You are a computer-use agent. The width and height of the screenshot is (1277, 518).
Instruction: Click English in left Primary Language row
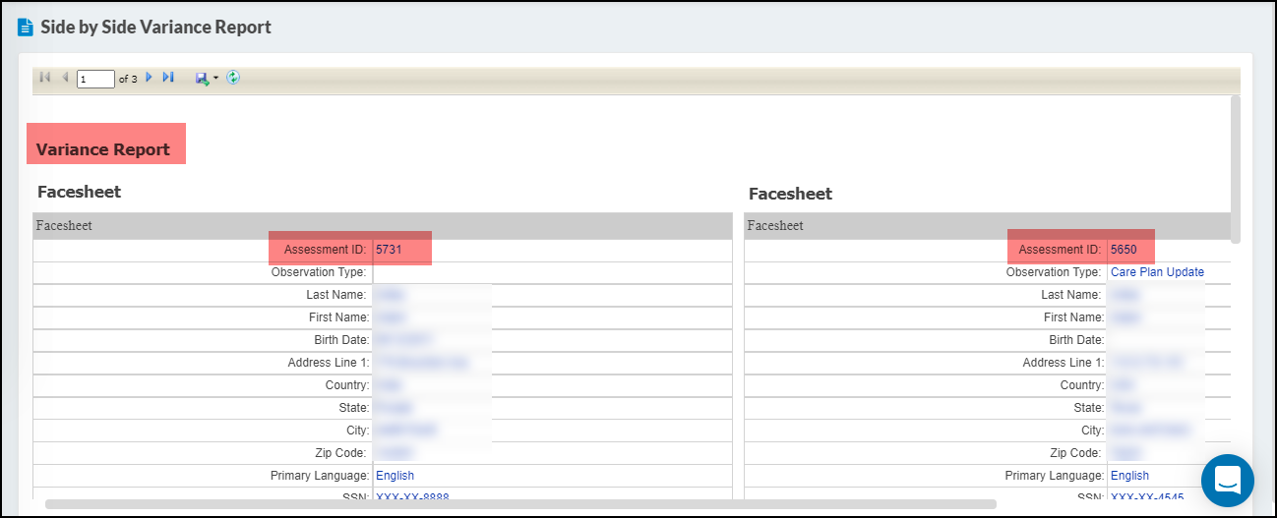pos(395,476)
